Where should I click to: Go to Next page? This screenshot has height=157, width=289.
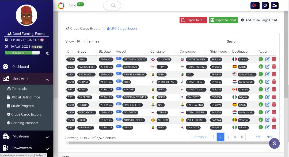click(x=270, y=137)
